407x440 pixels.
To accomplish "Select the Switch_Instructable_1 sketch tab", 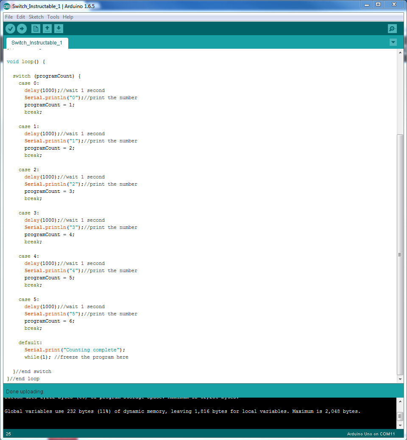I will coord(36,42).
